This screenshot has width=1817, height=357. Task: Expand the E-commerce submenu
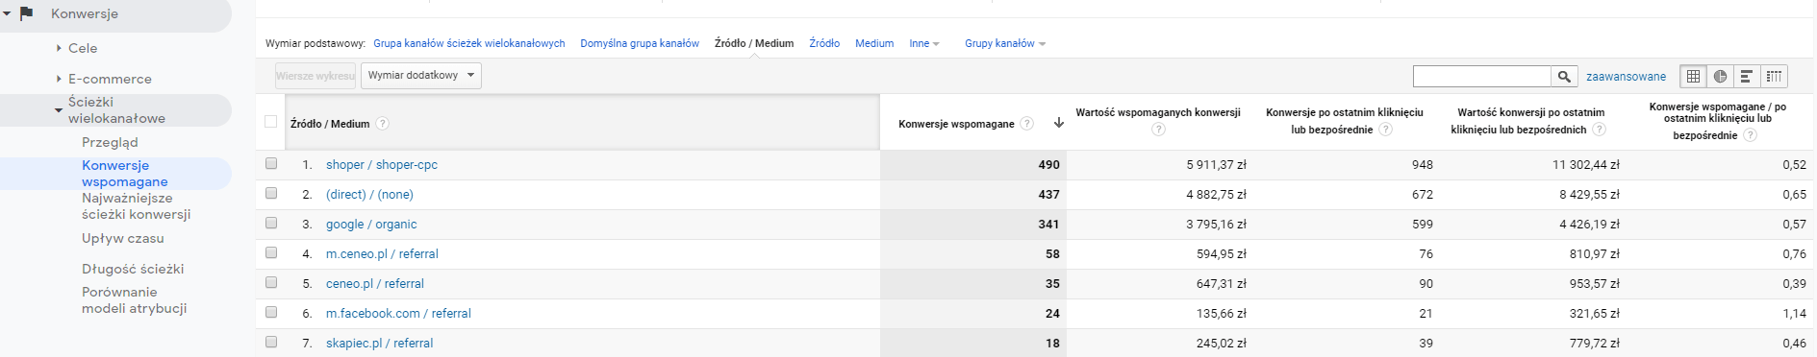click(x=59, y=79)
